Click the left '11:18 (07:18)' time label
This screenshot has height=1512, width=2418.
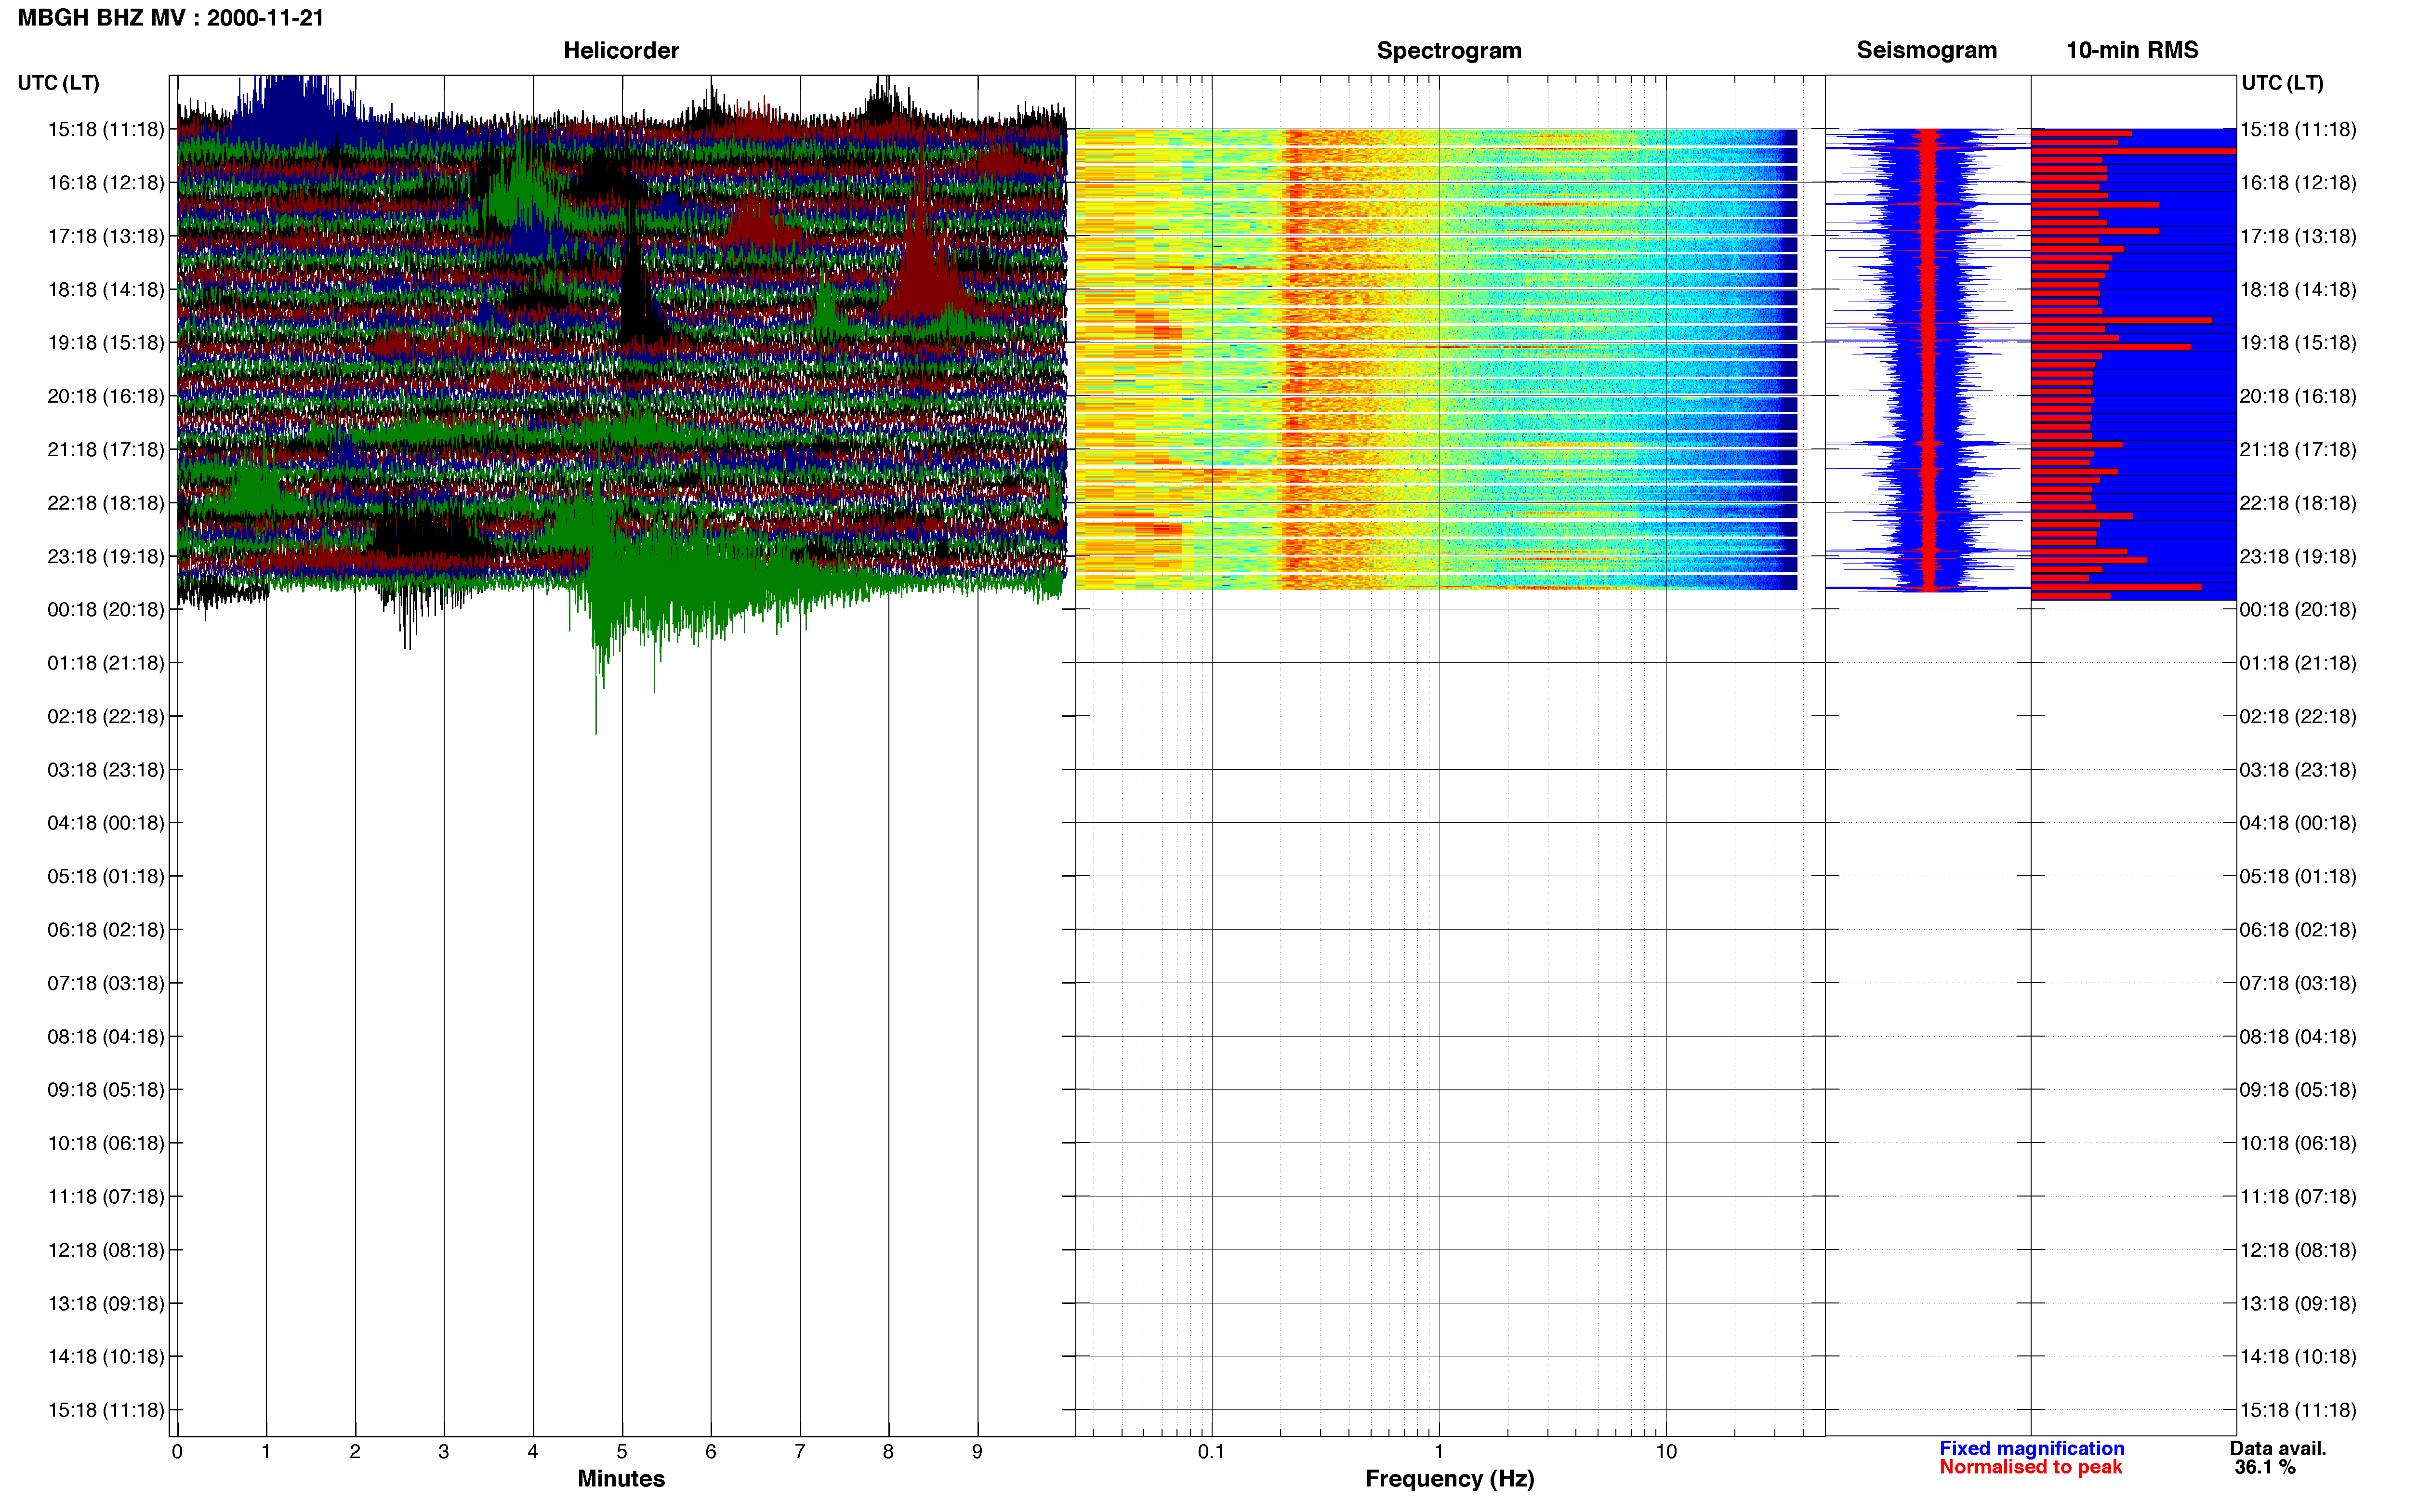pos(106,1197)
